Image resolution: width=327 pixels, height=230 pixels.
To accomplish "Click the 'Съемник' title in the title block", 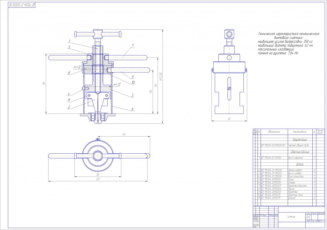I will point(291,217).
